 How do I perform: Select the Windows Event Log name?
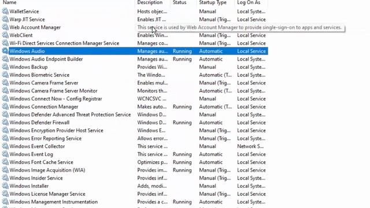pos(31,154)
